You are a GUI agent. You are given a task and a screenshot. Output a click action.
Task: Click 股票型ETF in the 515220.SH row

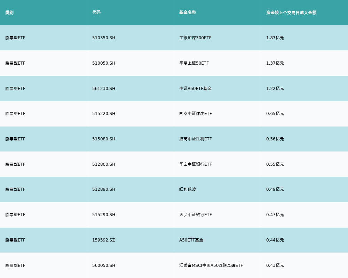pos(15,114)
